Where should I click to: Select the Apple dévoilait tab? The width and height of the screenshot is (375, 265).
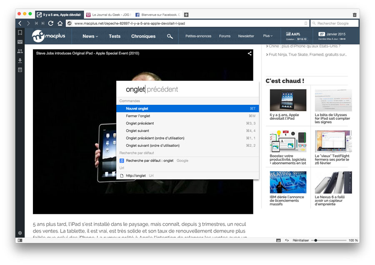(60, 15)
